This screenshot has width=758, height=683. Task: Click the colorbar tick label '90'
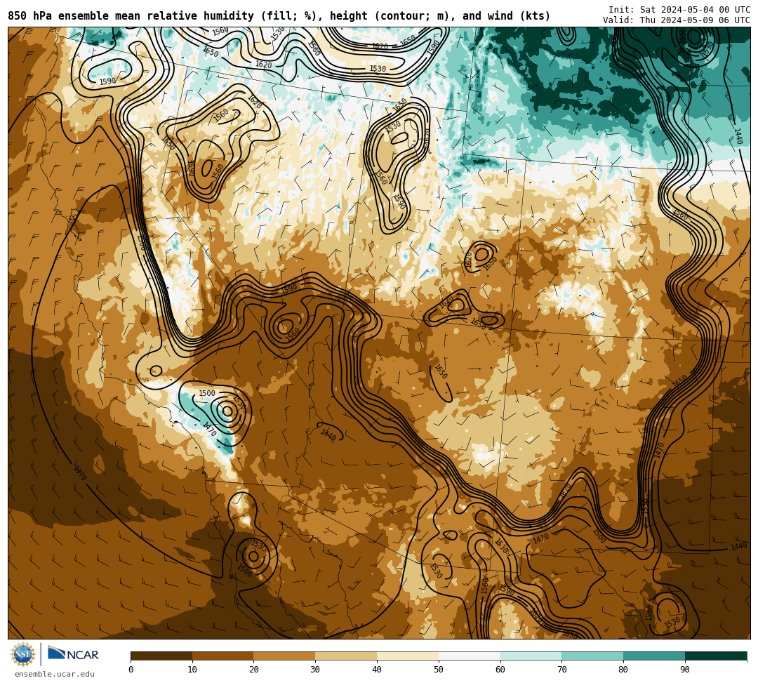(685, 670)
